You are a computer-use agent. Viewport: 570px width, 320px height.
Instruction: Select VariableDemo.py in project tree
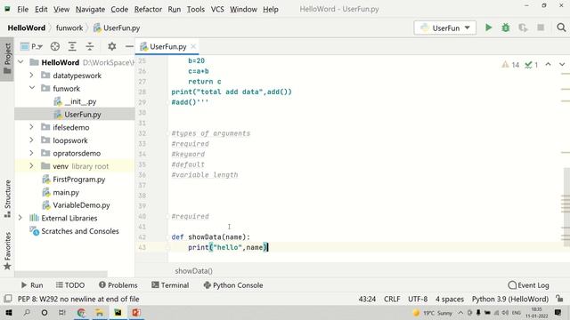[x=75, y=205]
